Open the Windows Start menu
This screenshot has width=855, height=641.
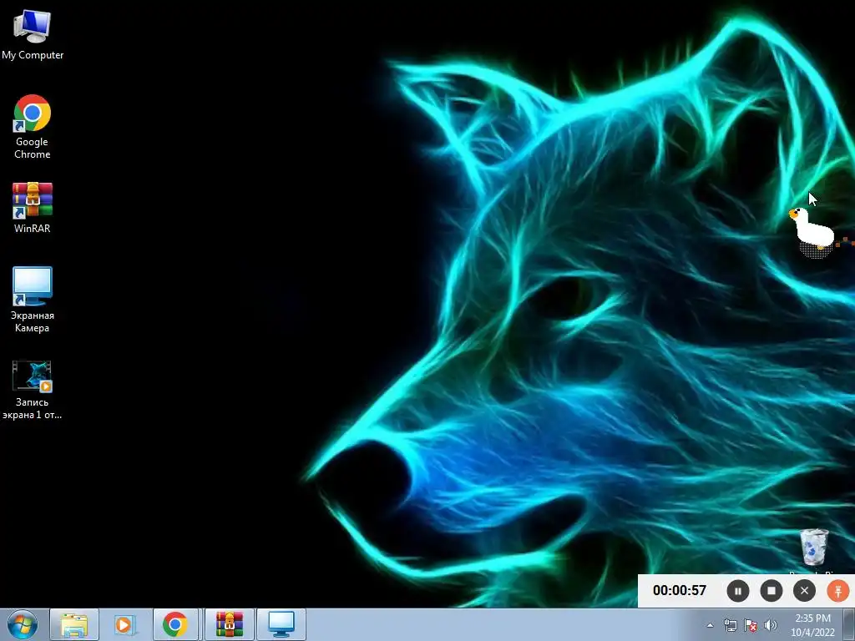coord(23,624)
